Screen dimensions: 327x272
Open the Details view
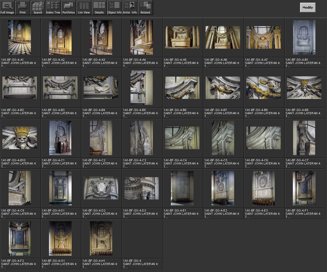99,8
